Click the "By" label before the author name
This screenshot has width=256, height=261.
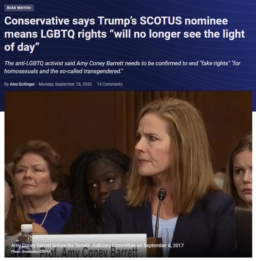coord(6,84)
